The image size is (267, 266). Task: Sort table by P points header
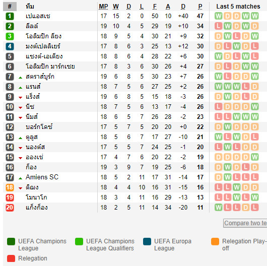201,7
